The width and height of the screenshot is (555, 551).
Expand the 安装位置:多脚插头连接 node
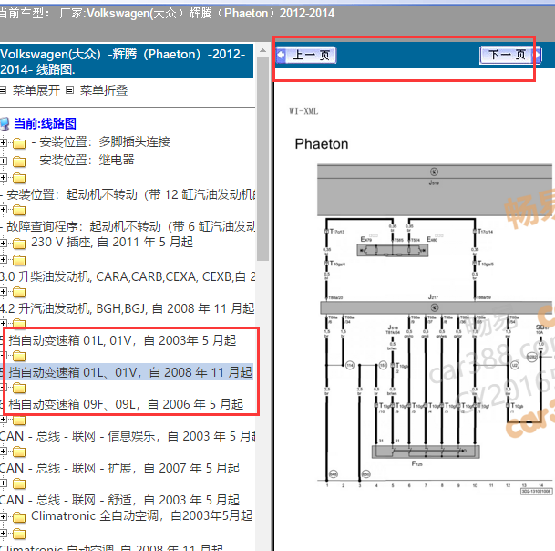3,143
